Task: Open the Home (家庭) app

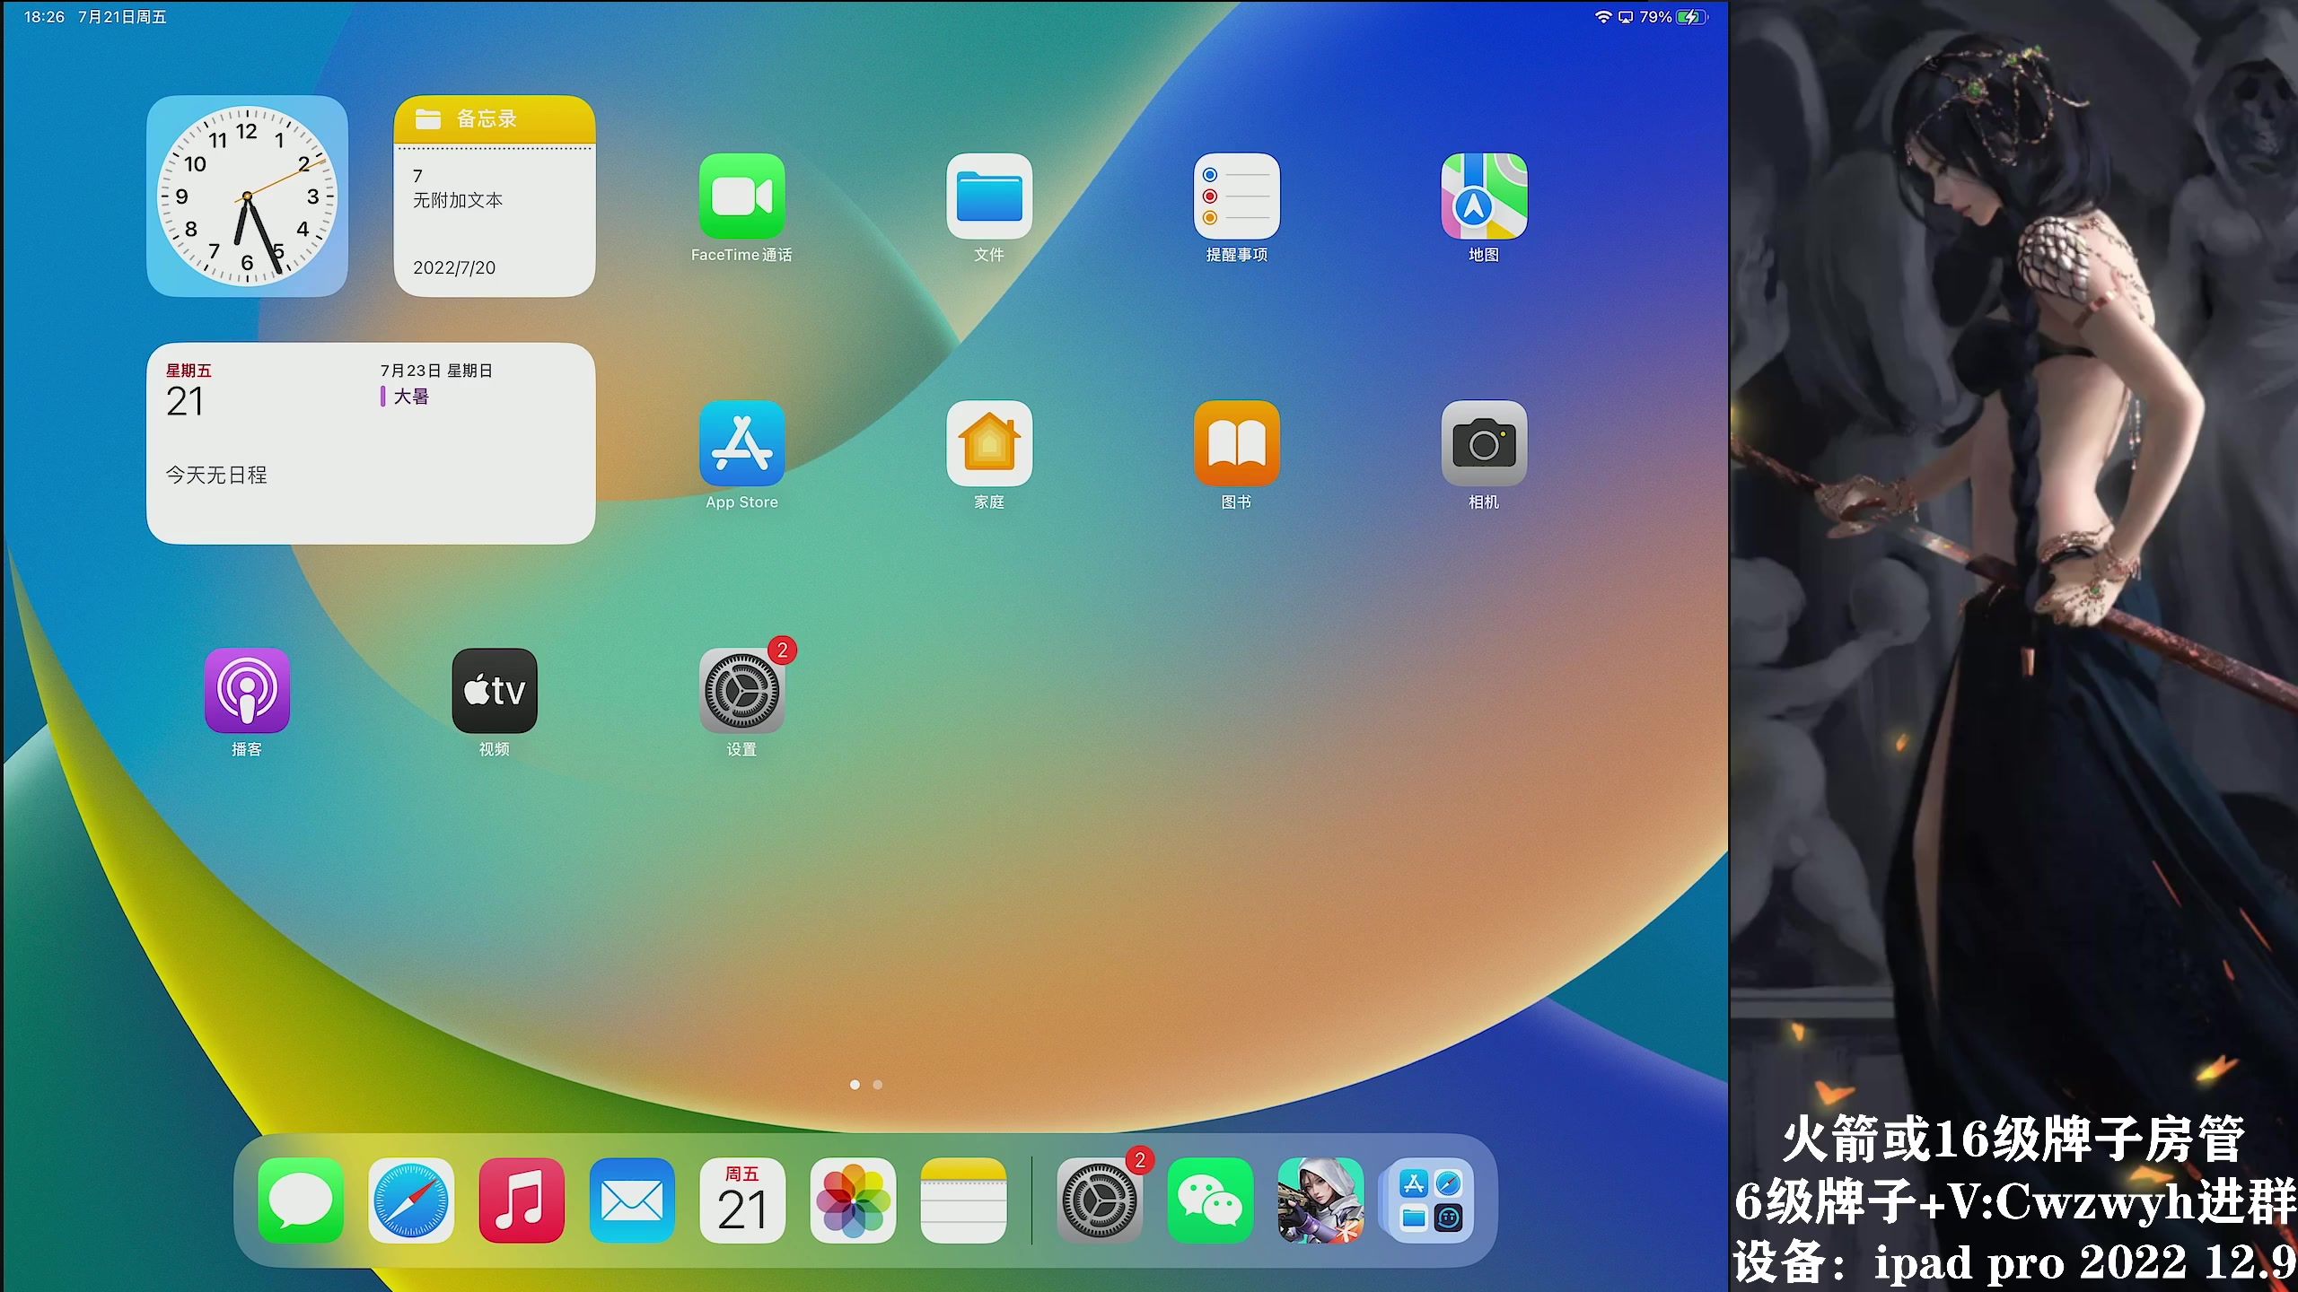Action: (989, 443)
